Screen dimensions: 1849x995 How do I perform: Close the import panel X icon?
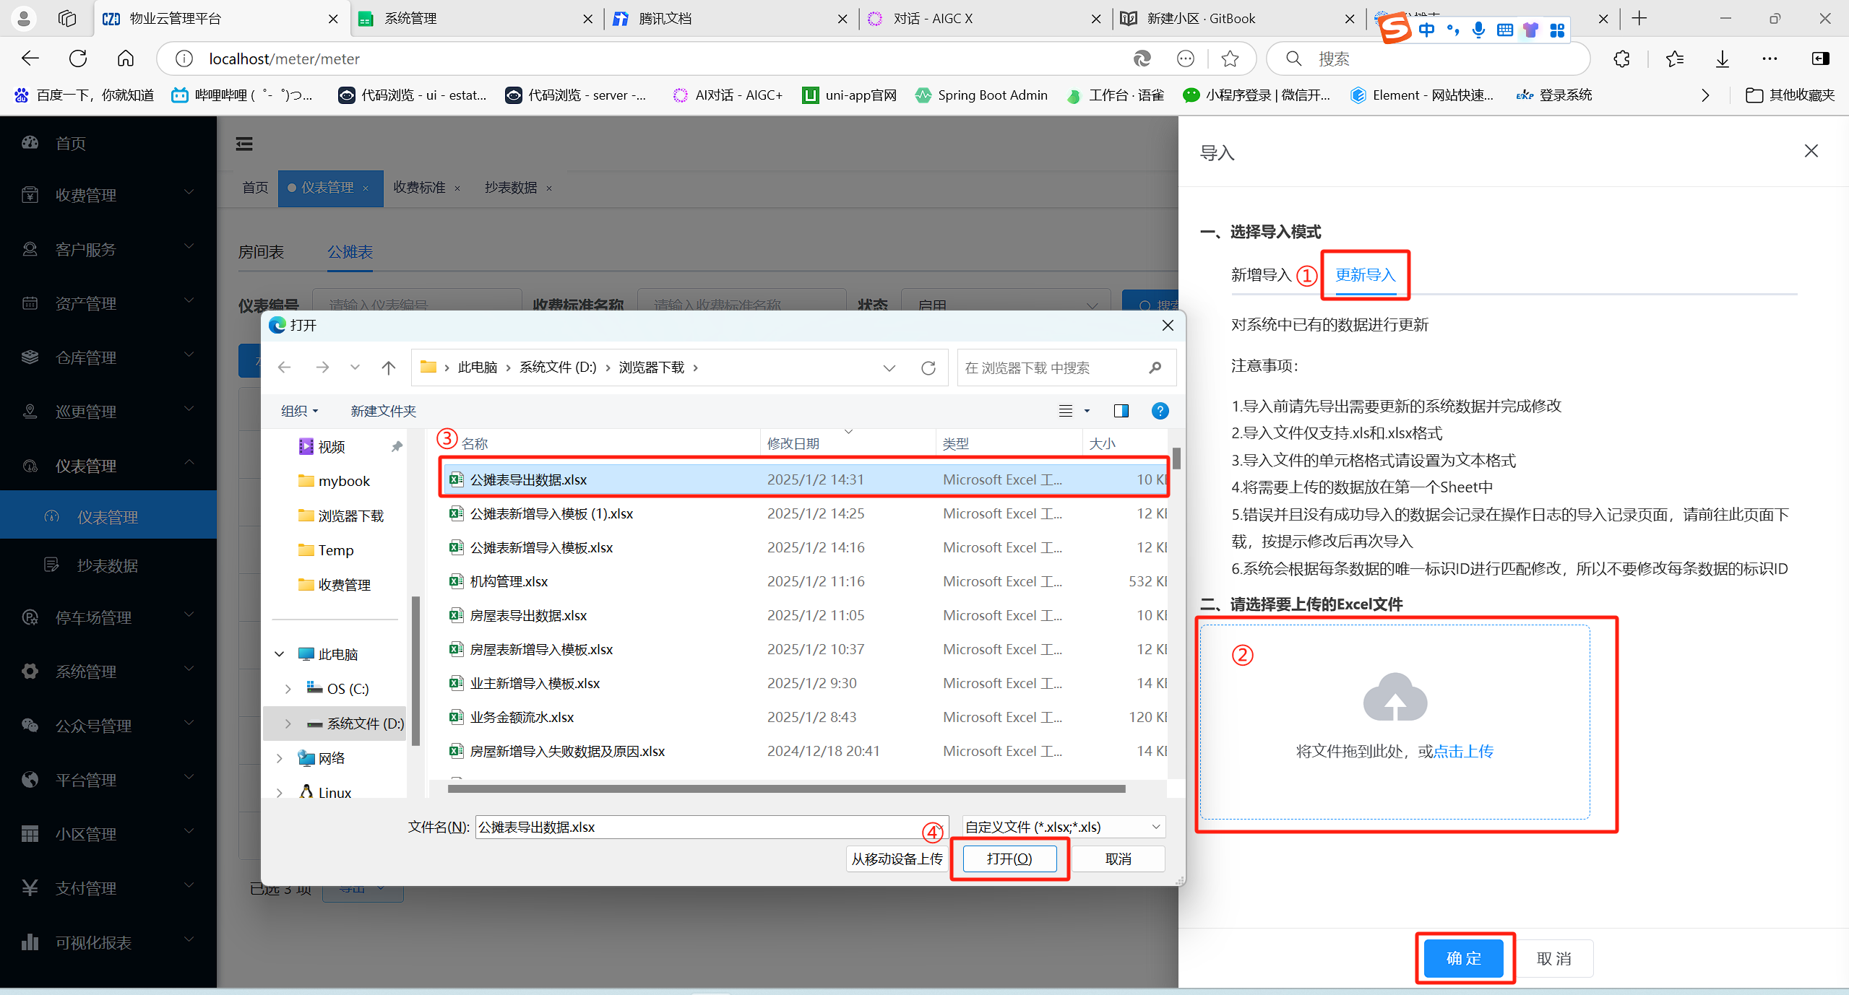(x=1811, y=151)
